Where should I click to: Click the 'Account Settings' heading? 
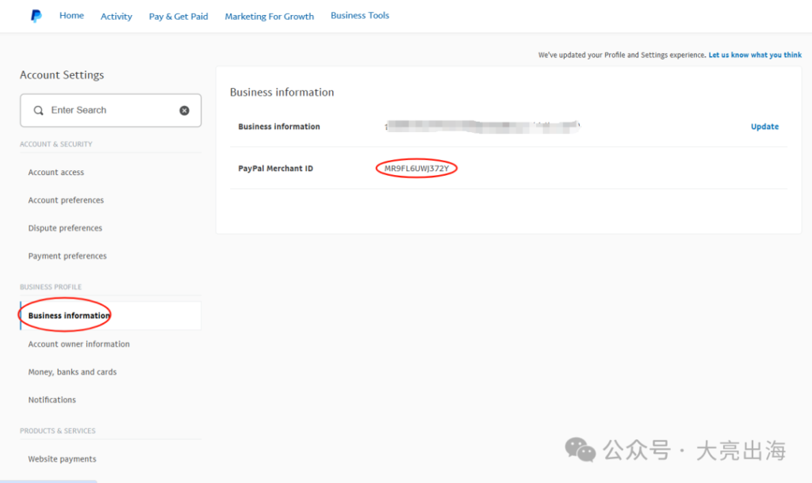[x=62, y=75]
